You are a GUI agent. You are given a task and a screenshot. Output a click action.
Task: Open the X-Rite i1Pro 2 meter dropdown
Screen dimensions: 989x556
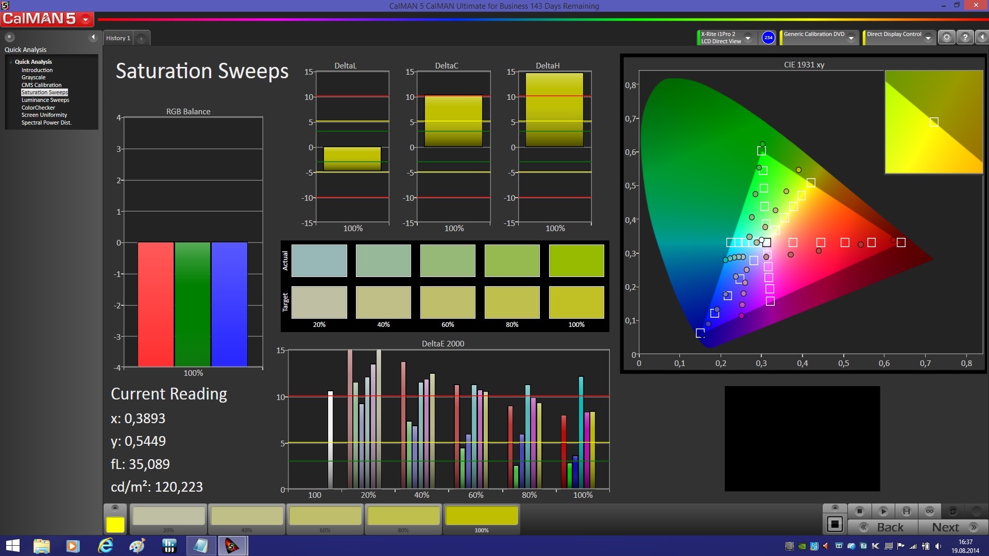(x=748, y=38)
